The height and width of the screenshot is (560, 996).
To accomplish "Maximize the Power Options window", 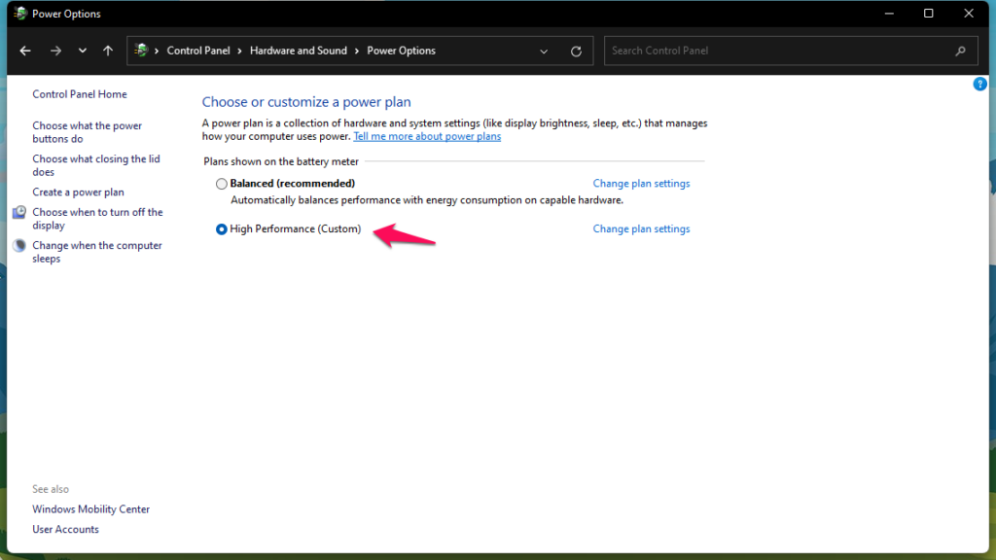I will 929,14.
